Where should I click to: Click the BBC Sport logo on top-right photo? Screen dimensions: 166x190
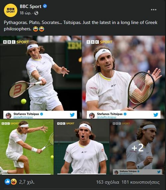coord(99,42)
